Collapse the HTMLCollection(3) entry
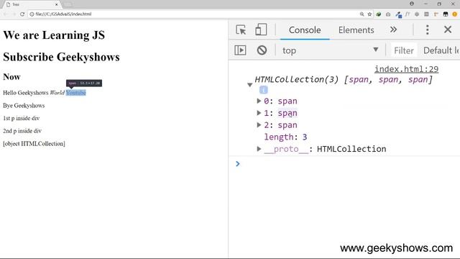 [249, 85]
